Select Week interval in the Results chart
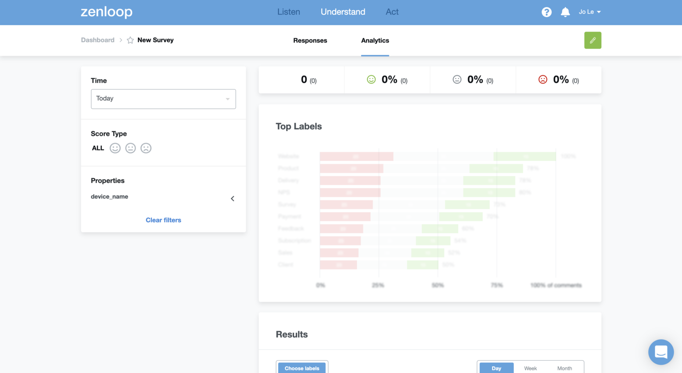682x373 pixels. 530,368
